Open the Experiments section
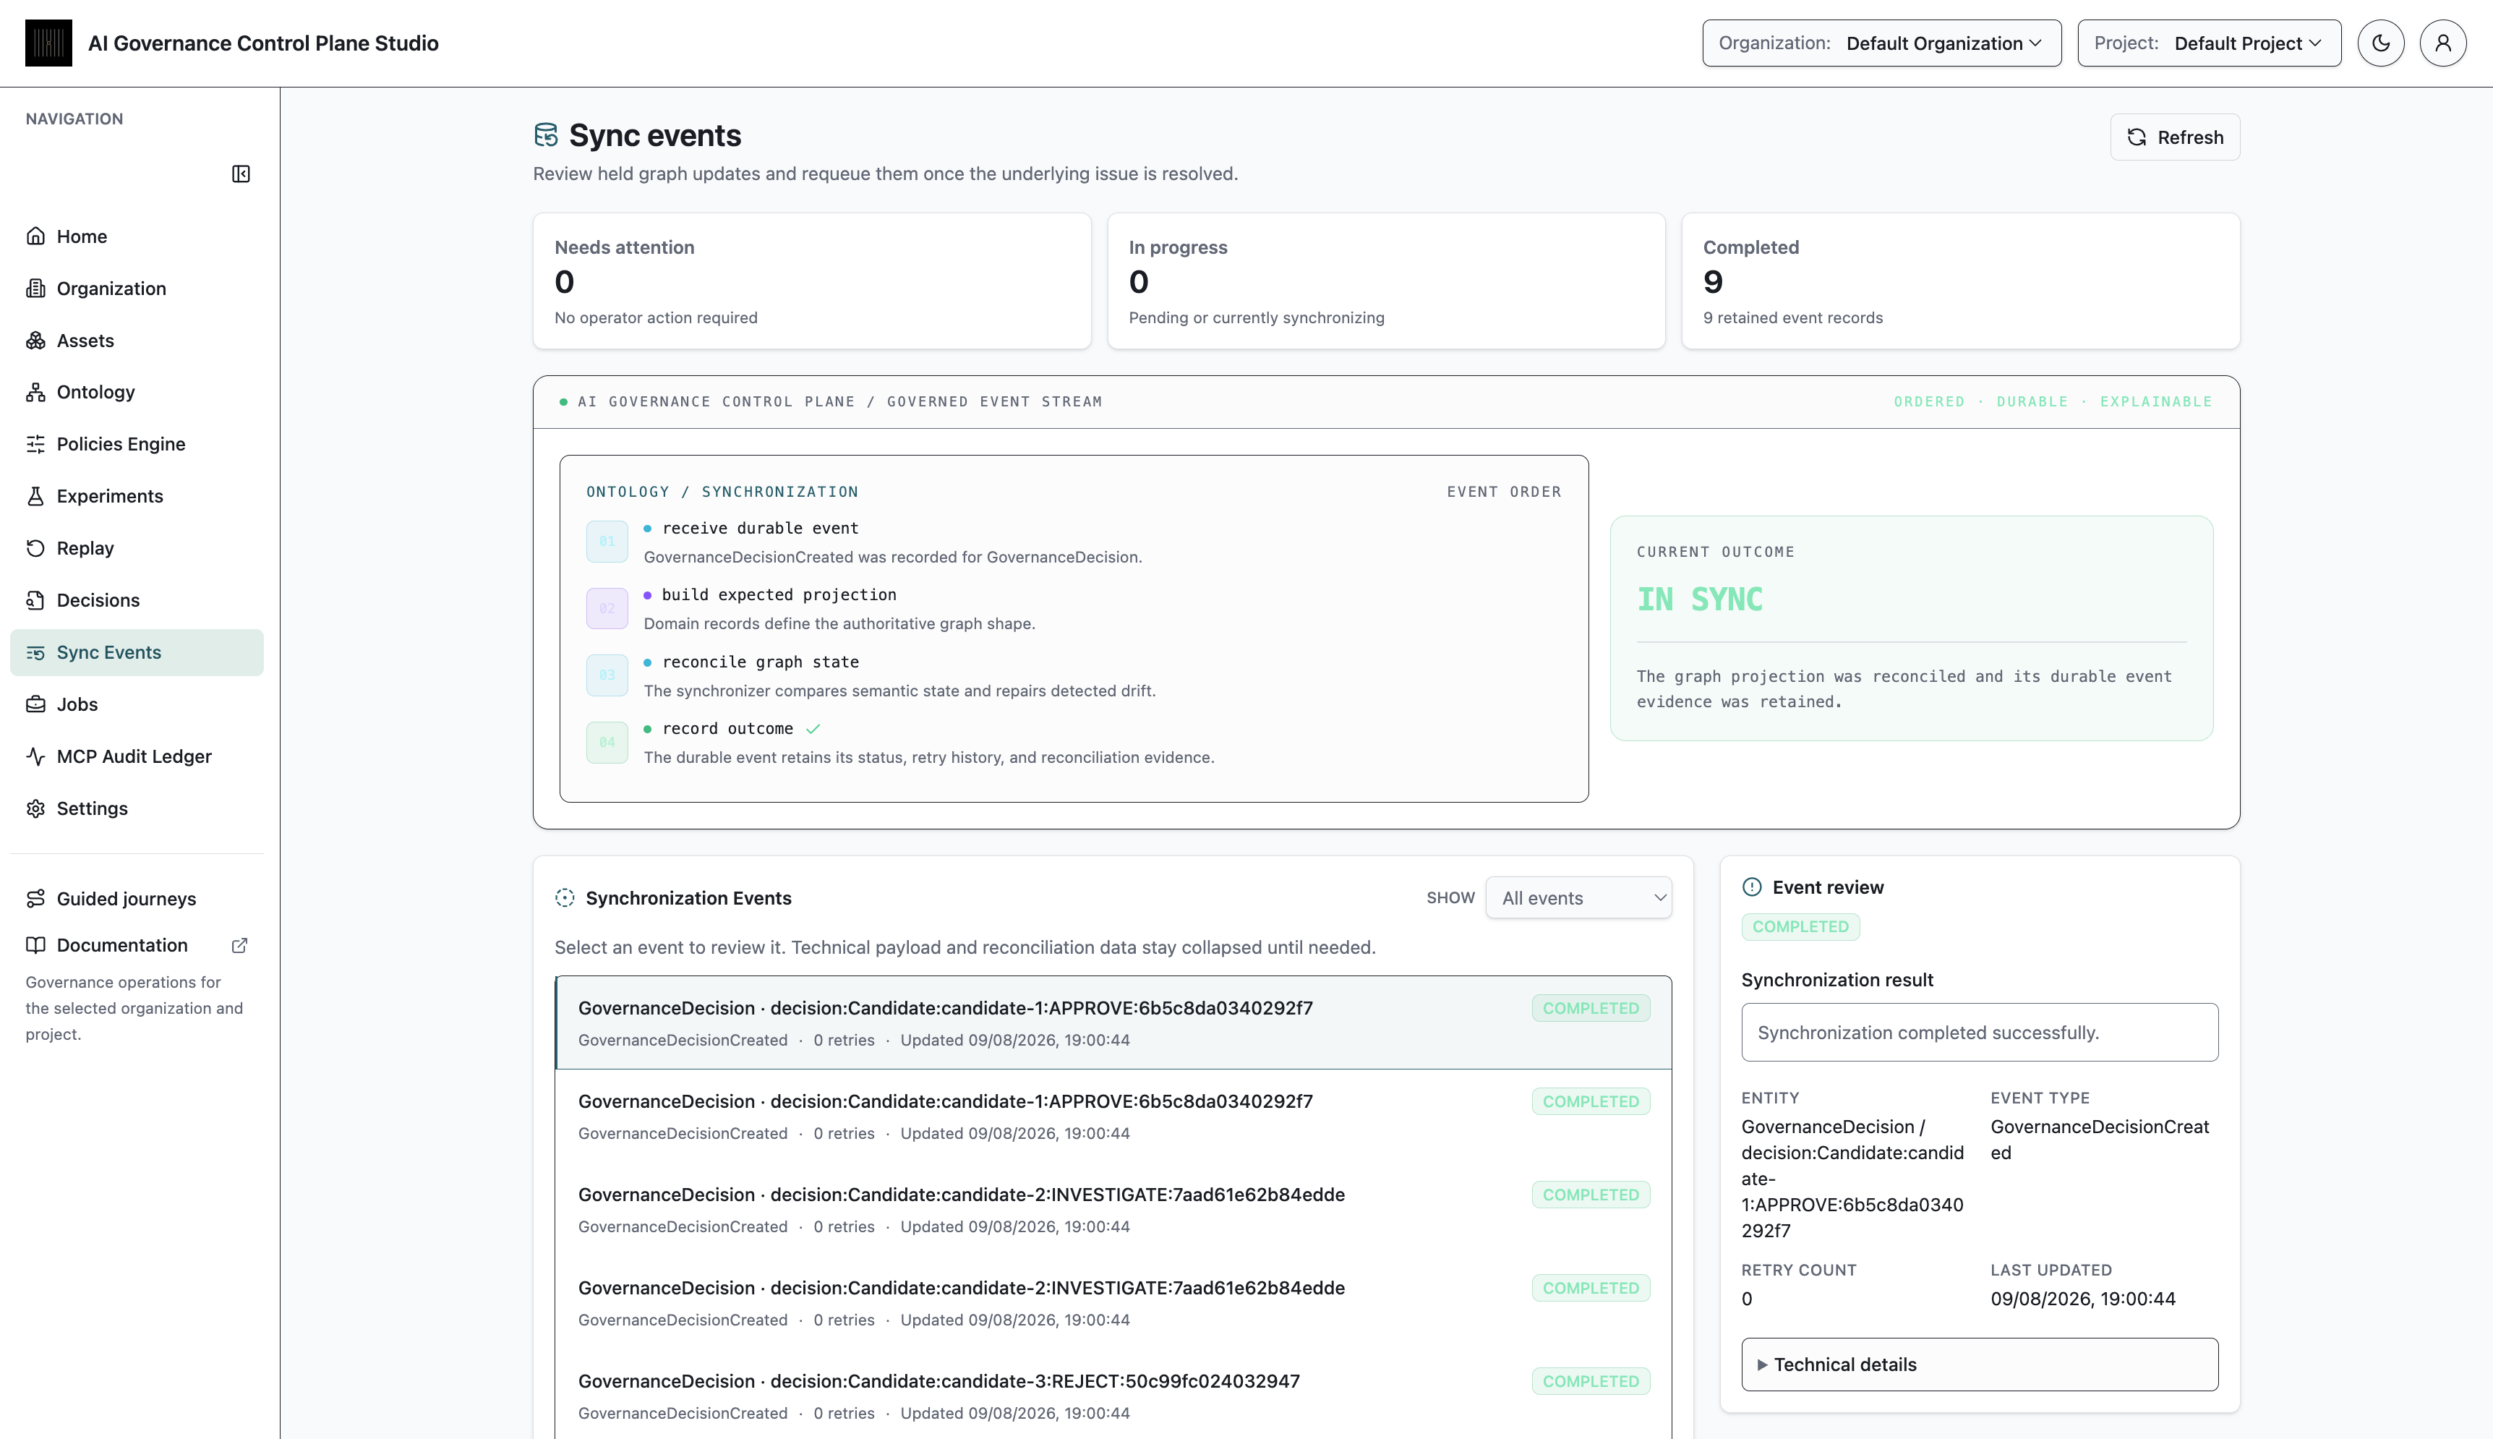 [x=137, y=496]
